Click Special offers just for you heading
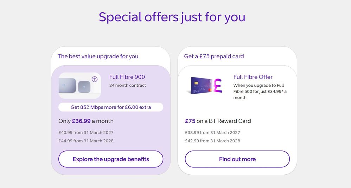Image resolution: width=351 pixels, height=188 pixels. pyautogui.click(x=172, y=17)
